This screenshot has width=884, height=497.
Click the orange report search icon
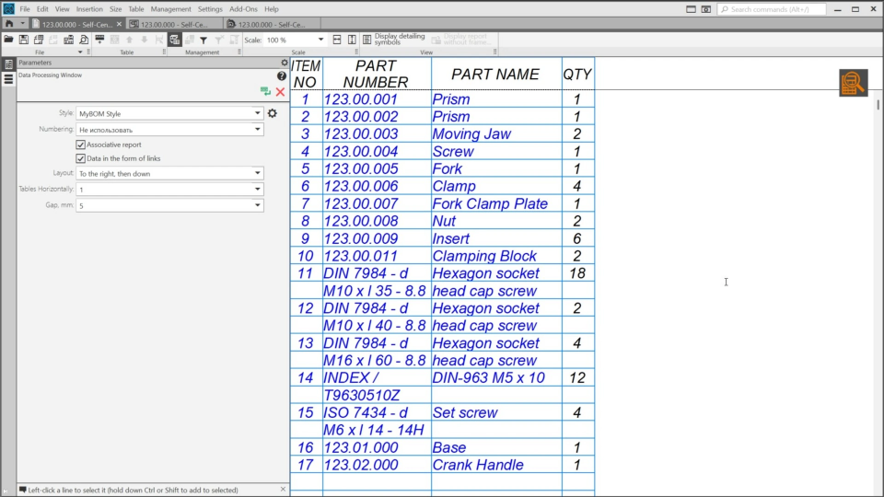click(x=853, y=83)
